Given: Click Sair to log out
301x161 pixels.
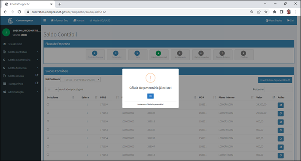Looking at the screenshot, I should (x=290, y=20).
